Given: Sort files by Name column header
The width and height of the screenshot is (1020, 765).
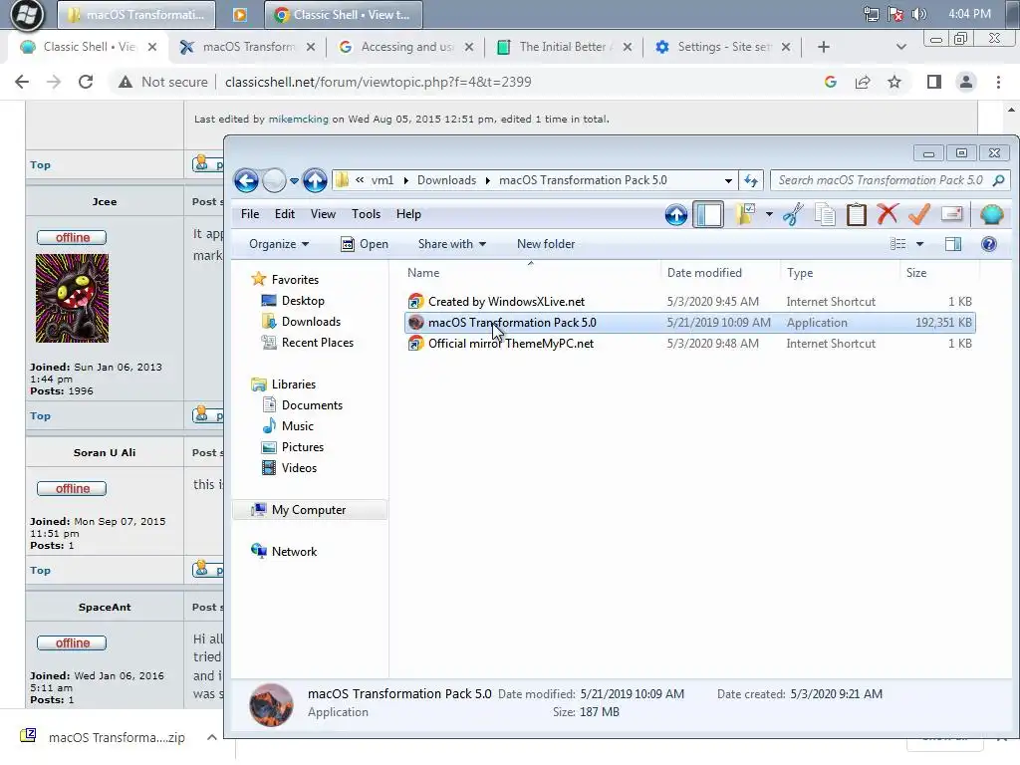Looking at the screenshot, I should (x=530, y=273).
